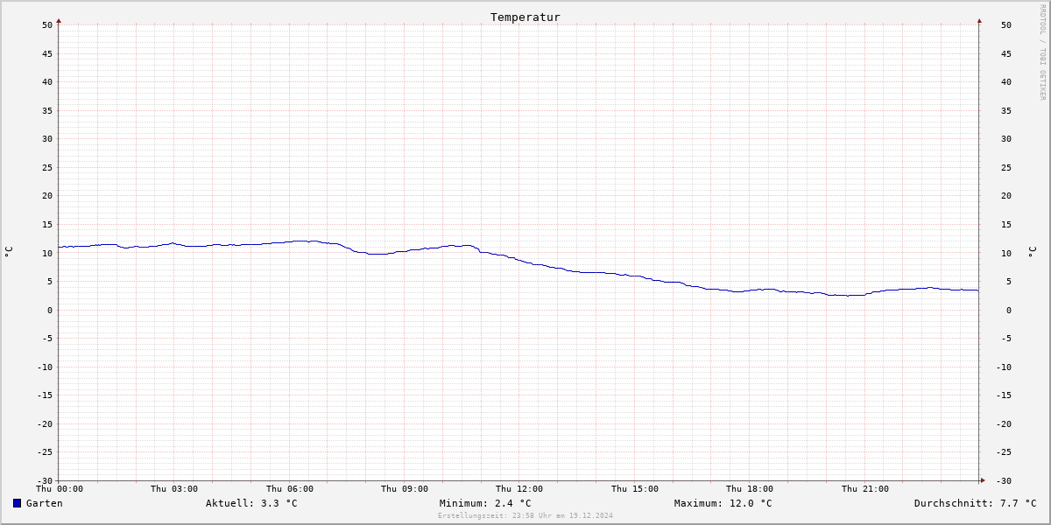Click the left axis -30 label
The width and height of the screenshot is (1051, 525).
coord(44,480)
